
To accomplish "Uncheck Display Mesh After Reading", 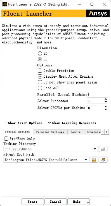I will tap(40, 77).
